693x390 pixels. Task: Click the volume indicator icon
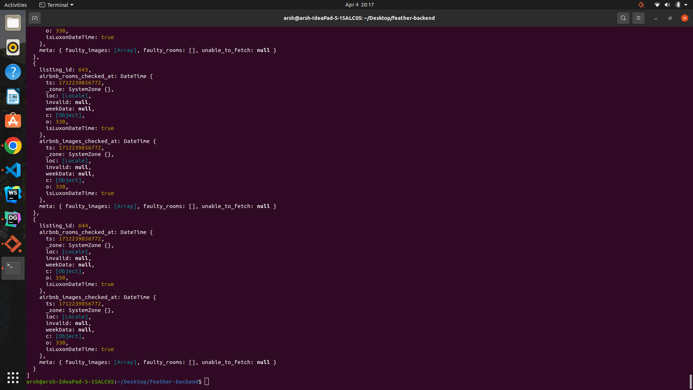coord(667,5)
